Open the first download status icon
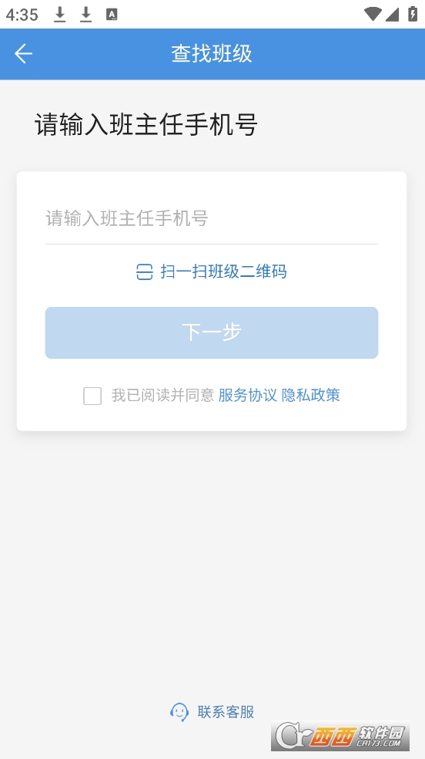The height and width of the screenshot is (759, 425). coord(59,15)
